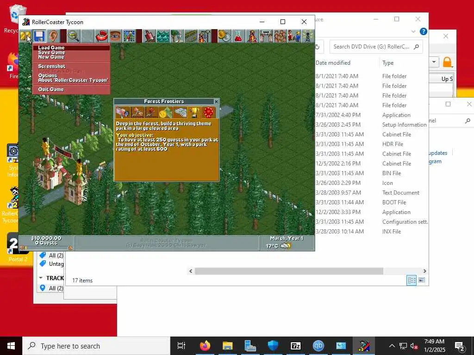Select the Text Document row
Viewport: 474px width, 355px height.
click(x=372, y=193)
